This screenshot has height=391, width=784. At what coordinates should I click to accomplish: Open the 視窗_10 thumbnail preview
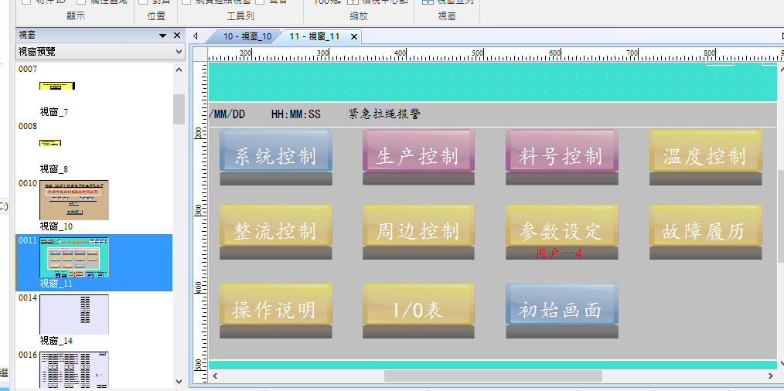tap(74, 200)
